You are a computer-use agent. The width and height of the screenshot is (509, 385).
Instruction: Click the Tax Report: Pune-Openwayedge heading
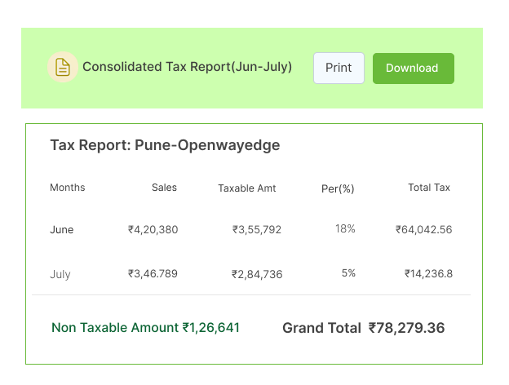coord(165,145)
